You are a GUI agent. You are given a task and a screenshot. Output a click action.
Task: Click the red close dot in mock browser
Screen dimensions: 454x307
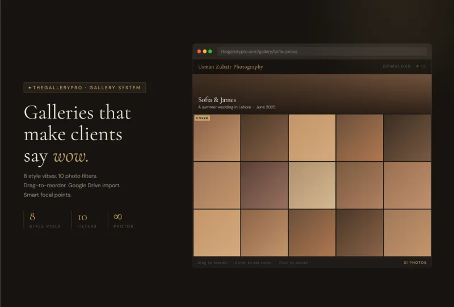click(x=199, y=52)
